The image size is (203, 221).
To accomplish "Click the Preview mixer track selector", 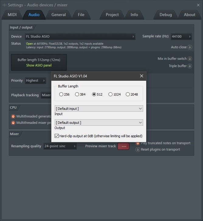I will [x=123, y=146].
